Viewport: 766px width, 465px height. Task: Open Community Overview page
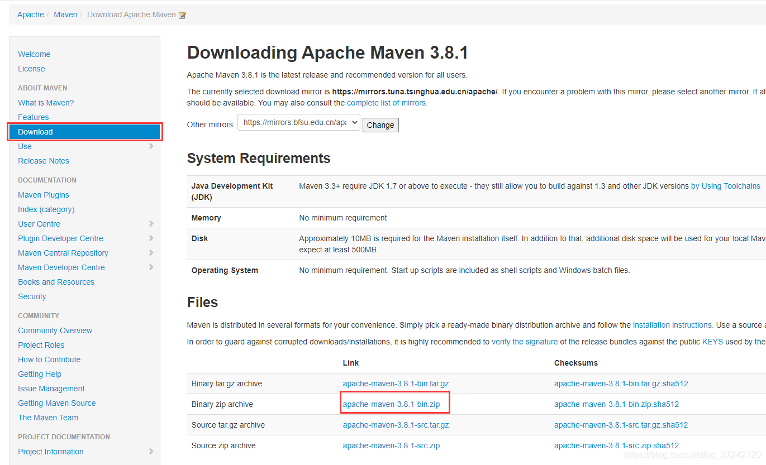[x=55, y=330]
